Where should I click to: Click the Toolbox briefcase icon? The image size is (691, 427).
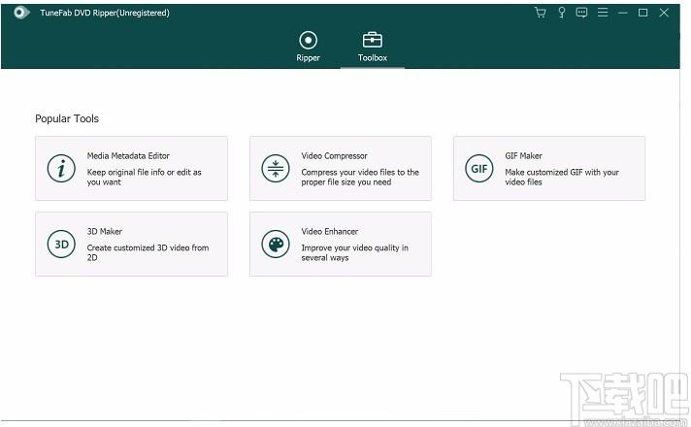(373, 40)
